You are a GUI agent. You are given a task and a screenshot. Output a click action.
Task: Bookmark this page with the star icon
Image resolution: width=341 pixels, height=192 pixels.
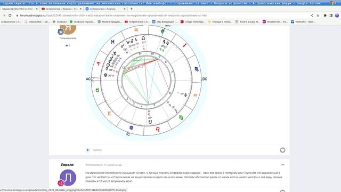coord(318,15)
